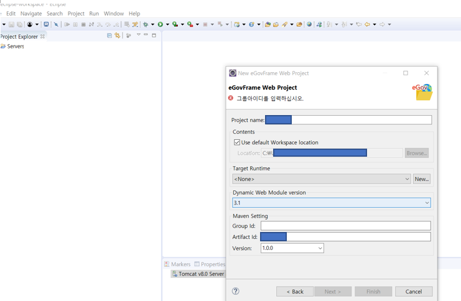Click the Group Id input field
The image size is (461, 301).
point(345,226)
